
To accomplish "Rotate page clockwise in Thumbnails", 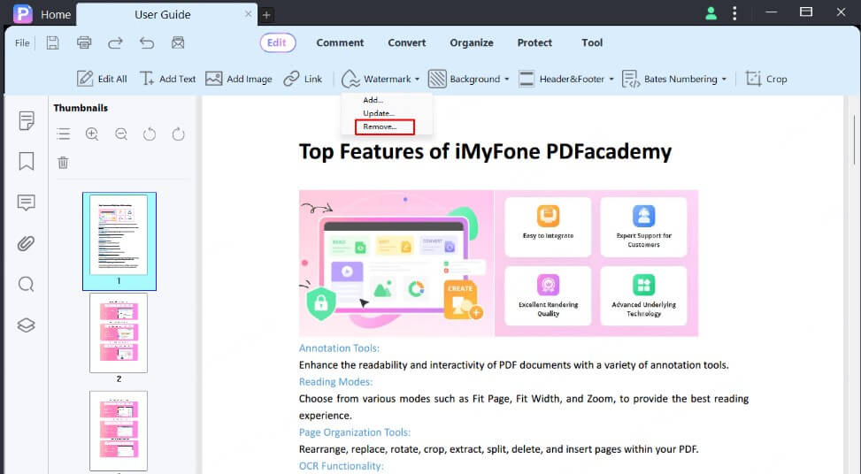I will click(179, 134).
